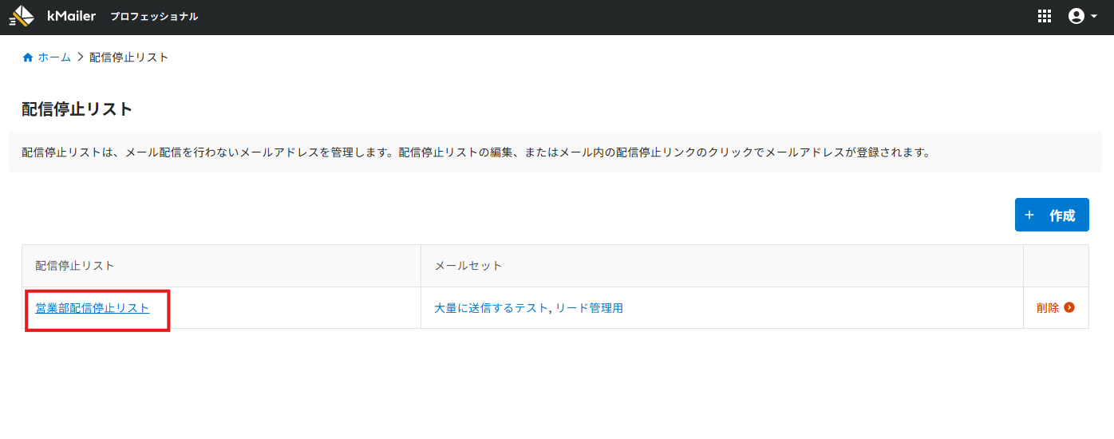This screenshot has width=1114, height=439.
Task: Open the apps grid launcher icon
Action: (1044, 16)
